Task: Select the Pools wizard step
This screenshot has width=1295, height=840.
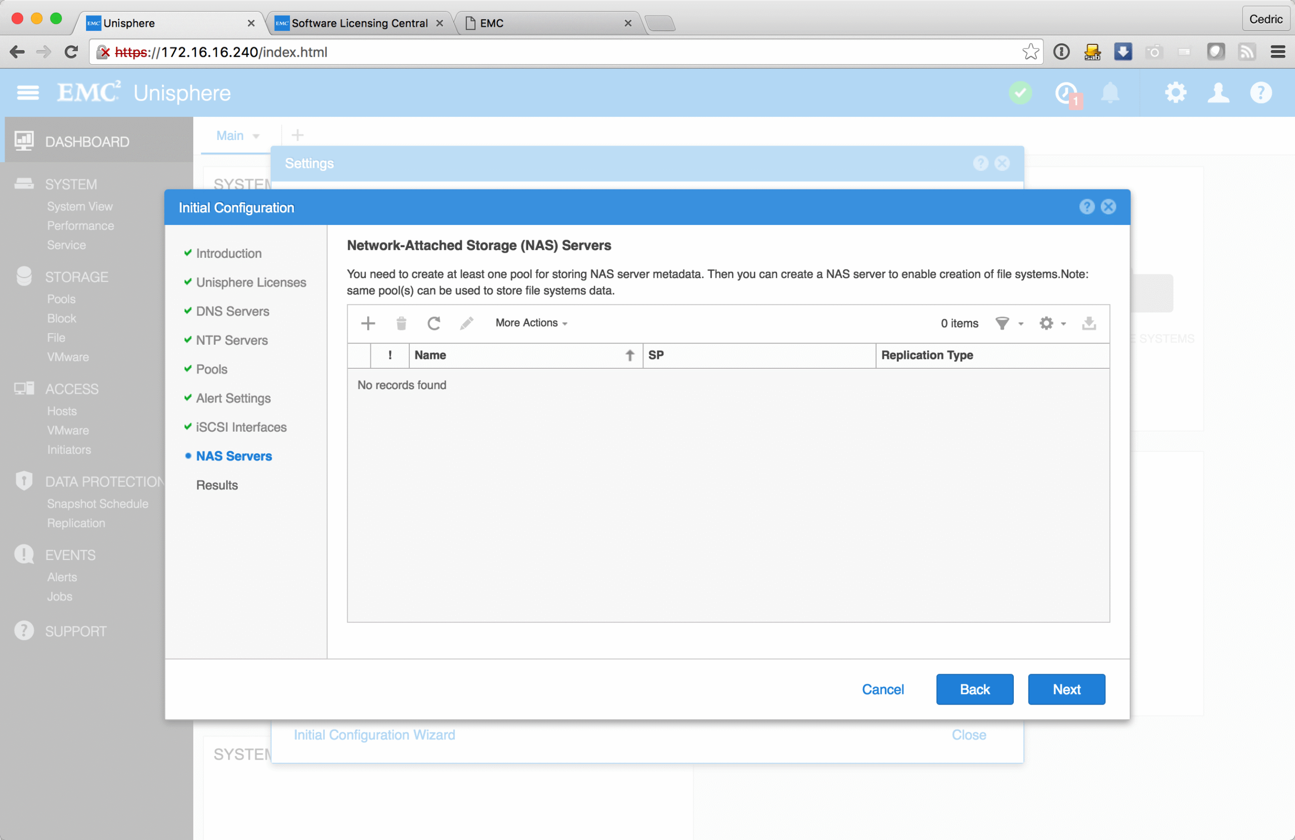Action: click(211, 369)
